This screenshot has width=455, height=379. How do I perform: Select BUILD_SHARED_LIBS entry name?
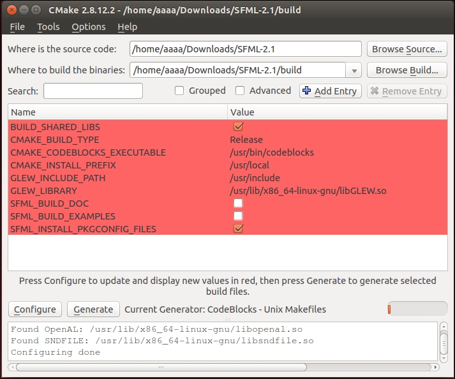click(x=55, y=127)
